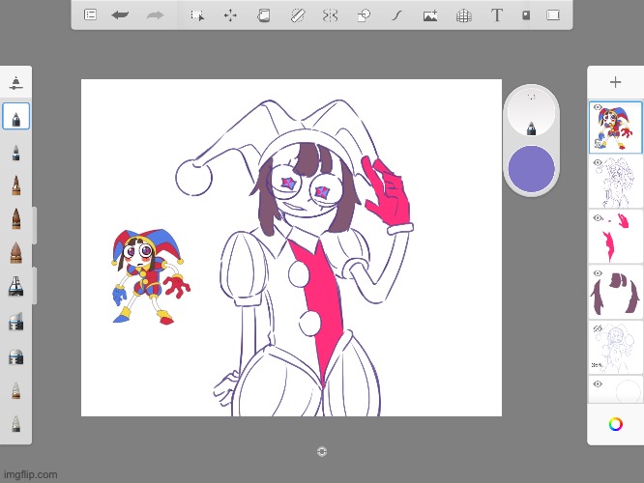This screenshot has width=644, height=483.
Task: Pick the round-tip marker brush
Action: pyautogui.click(x=16, y=356)
